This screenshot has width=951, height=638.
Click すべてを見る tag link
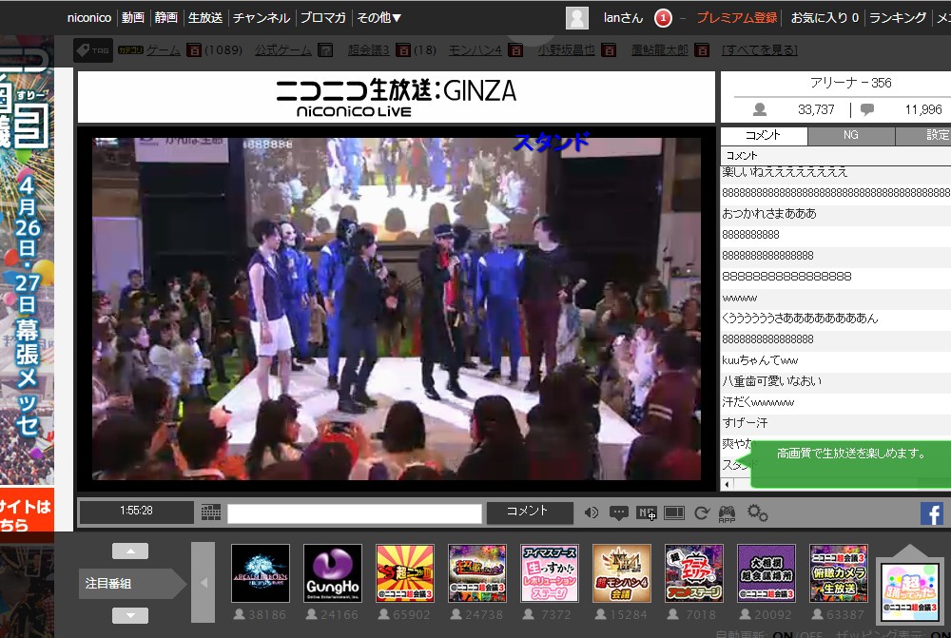(759, 50)
